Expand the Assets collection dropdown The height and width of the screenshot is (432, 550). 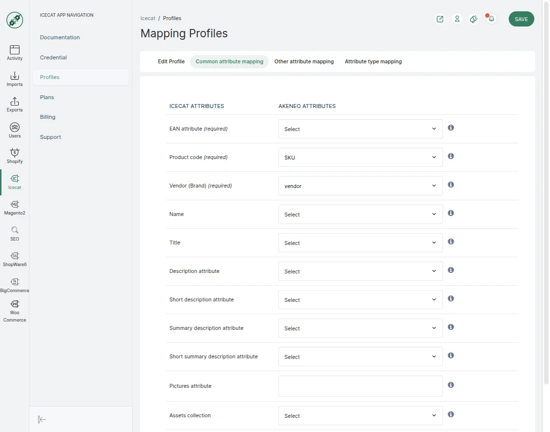[360, 415]
